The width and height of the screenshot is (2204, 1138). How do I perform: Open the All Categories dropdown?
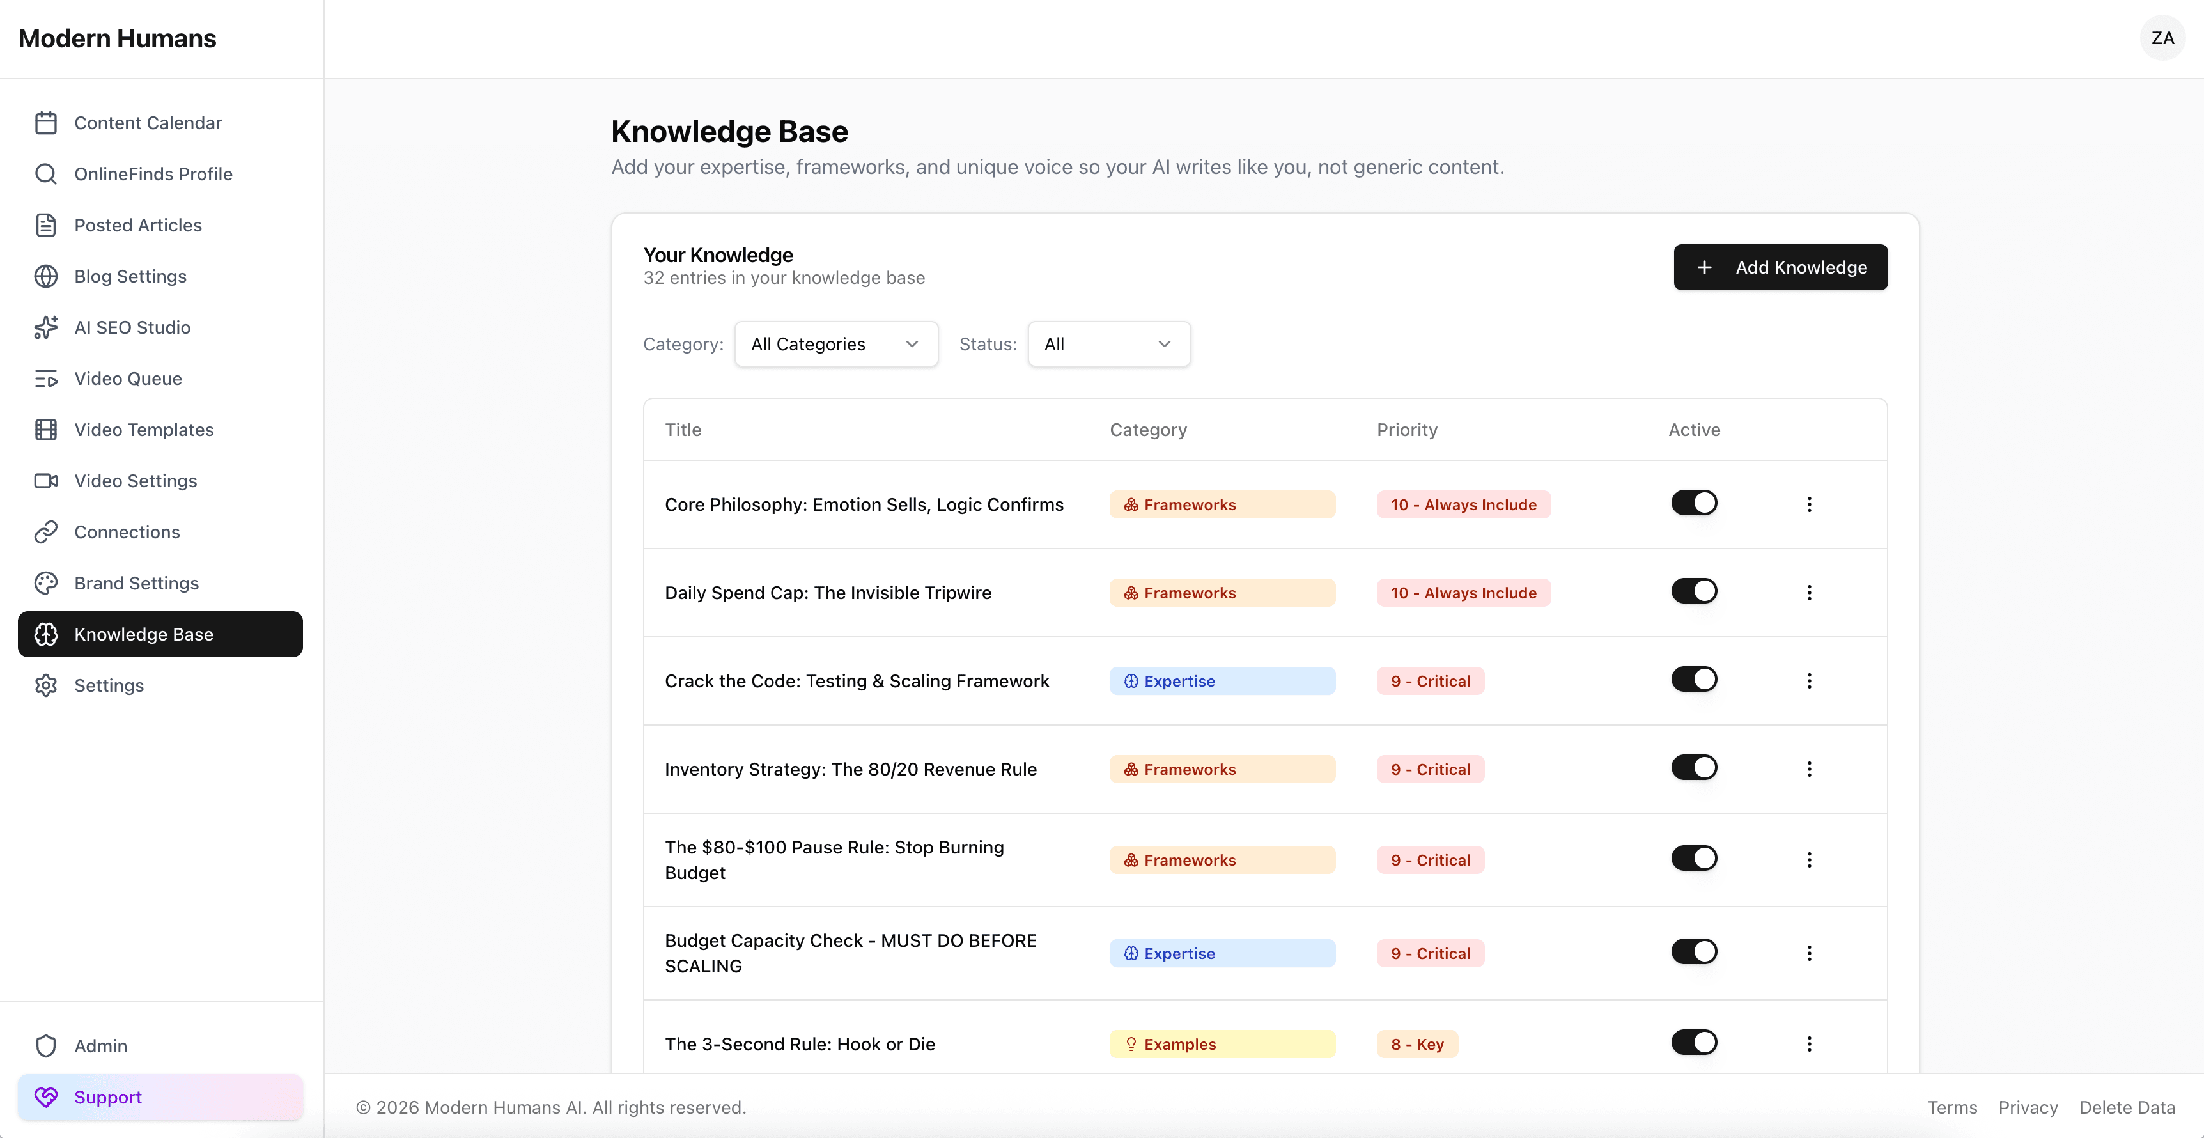(x=836, y=344)
